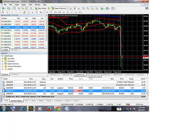Select the horizontal line tool

coord(16,12)
